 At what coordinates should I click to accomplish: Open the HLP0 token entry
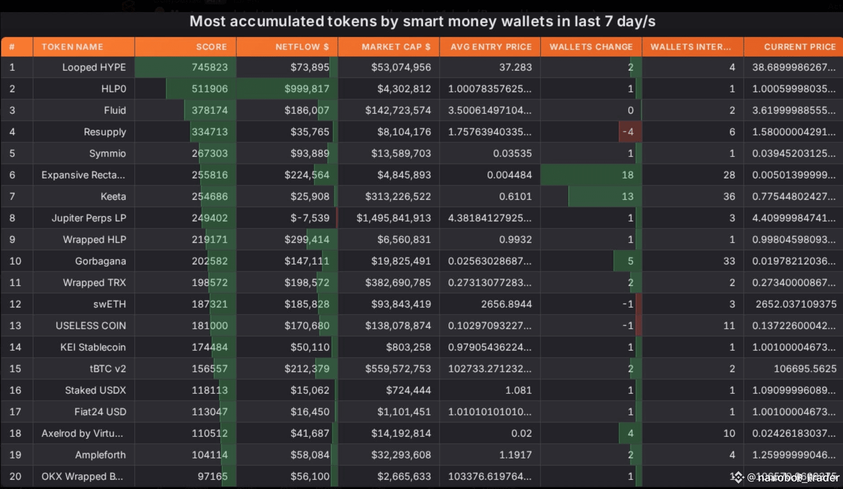(x=114, y=89)
